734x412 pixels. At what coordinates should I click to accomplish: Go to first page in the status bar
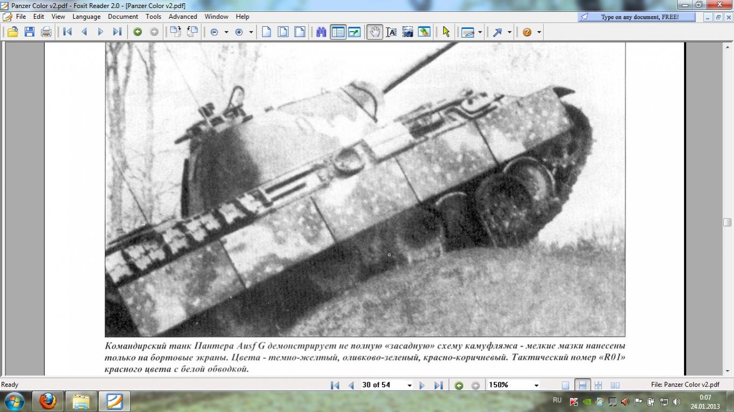(335, 385)
